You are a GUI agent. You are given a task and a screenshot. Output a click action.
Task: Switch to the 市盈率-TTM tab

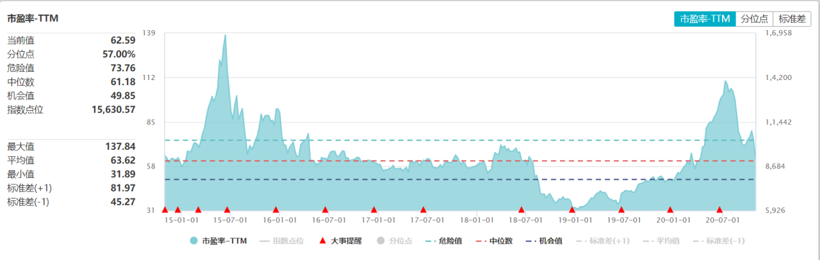705,19
